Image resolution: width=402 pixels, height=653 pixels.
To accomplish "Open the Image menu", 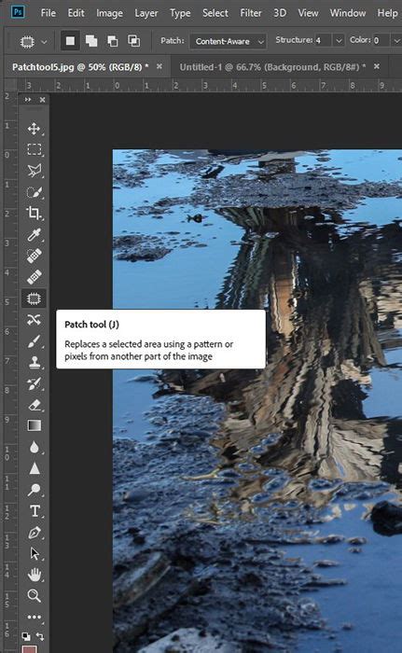I will (109, 13).
